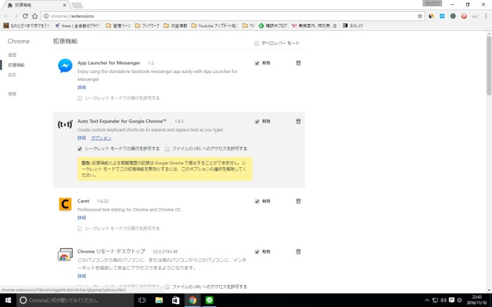The height and width of the screenshot is (307, 492).
Task: Allow Caret in incognito mode checkbox
Action: [79, 228]
